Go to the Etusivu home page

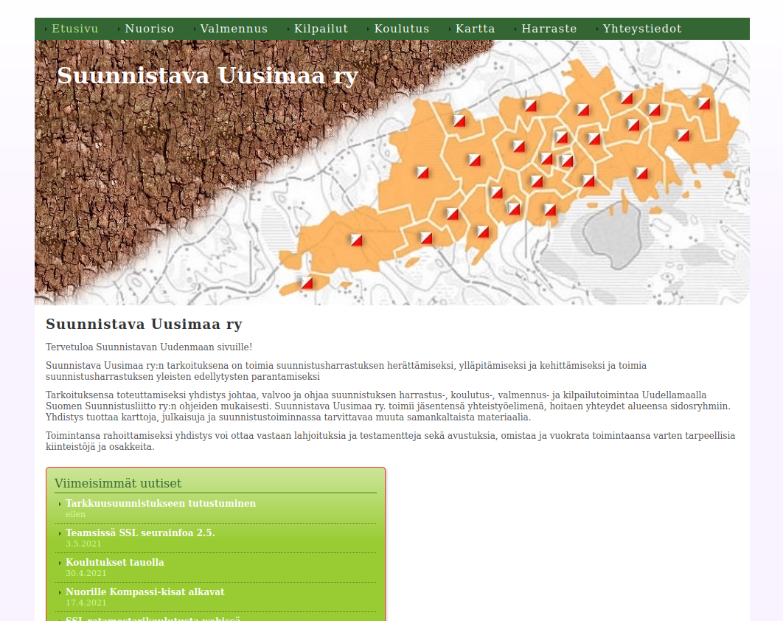click(74, 29)
